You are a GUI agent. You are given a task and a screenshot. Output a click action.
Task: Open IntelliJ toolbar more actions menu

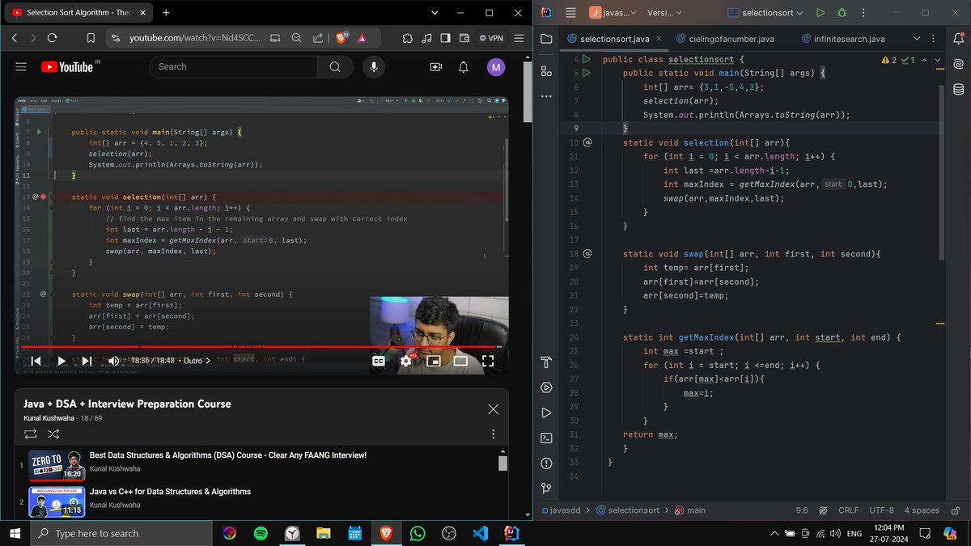tap(863, 13)
